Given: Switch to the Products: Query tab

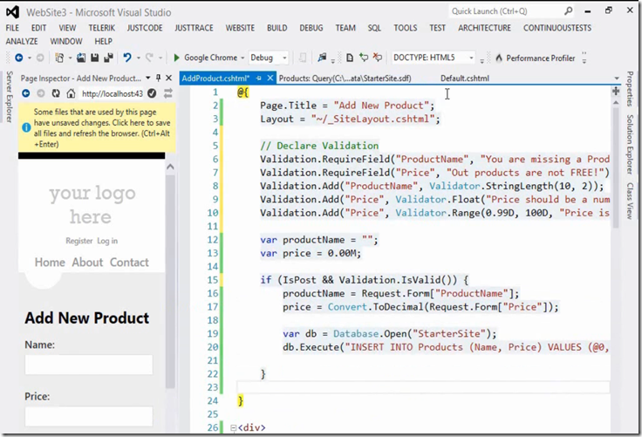Looking at the screenshot, I should (345, 79).
